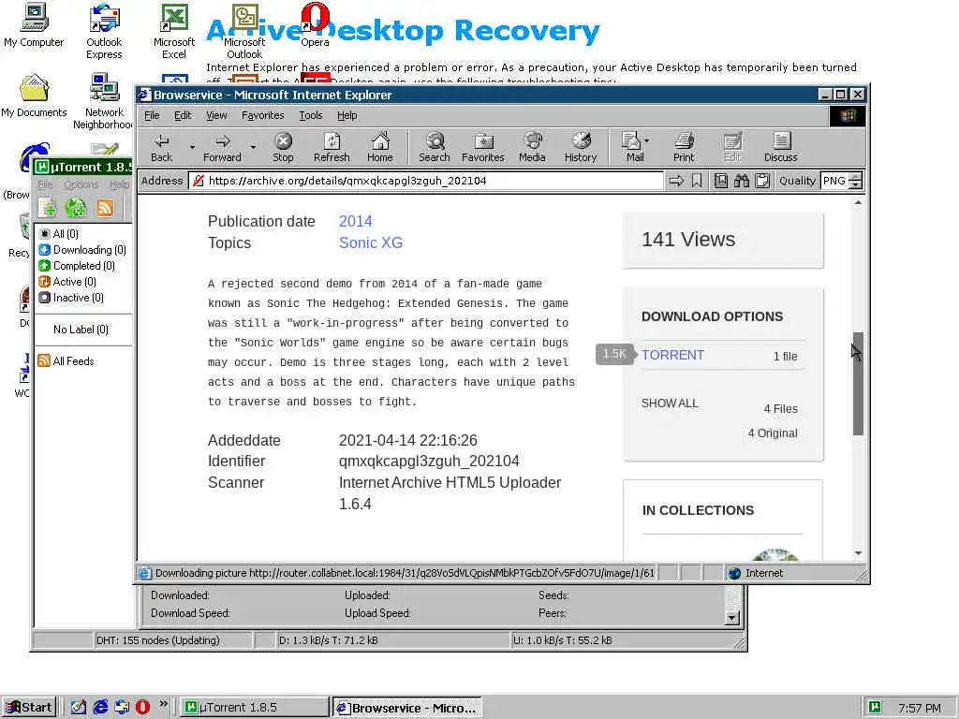The image size is (959, 719).
Task: Click the page scrollbar down arrow
Action: tap(858, 553)
